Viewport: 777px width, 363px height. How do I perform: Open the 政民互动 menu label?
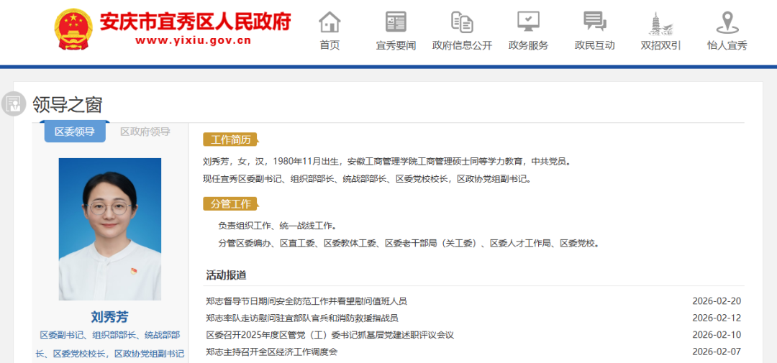tap(595, 45)
